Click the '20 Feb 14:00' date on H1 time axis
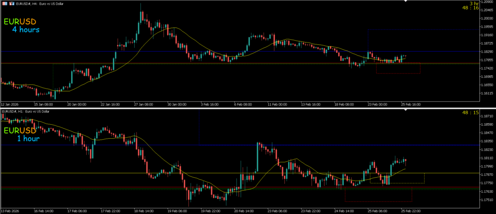496x214 pixels. coord(243,211)
